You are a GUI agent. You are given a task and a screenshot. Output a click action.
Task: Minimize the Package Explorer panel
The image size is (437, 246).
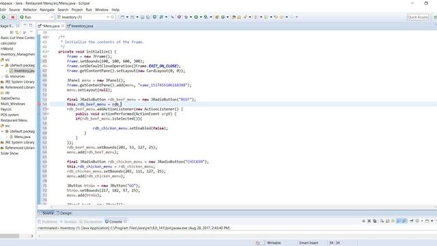point(25,25)
